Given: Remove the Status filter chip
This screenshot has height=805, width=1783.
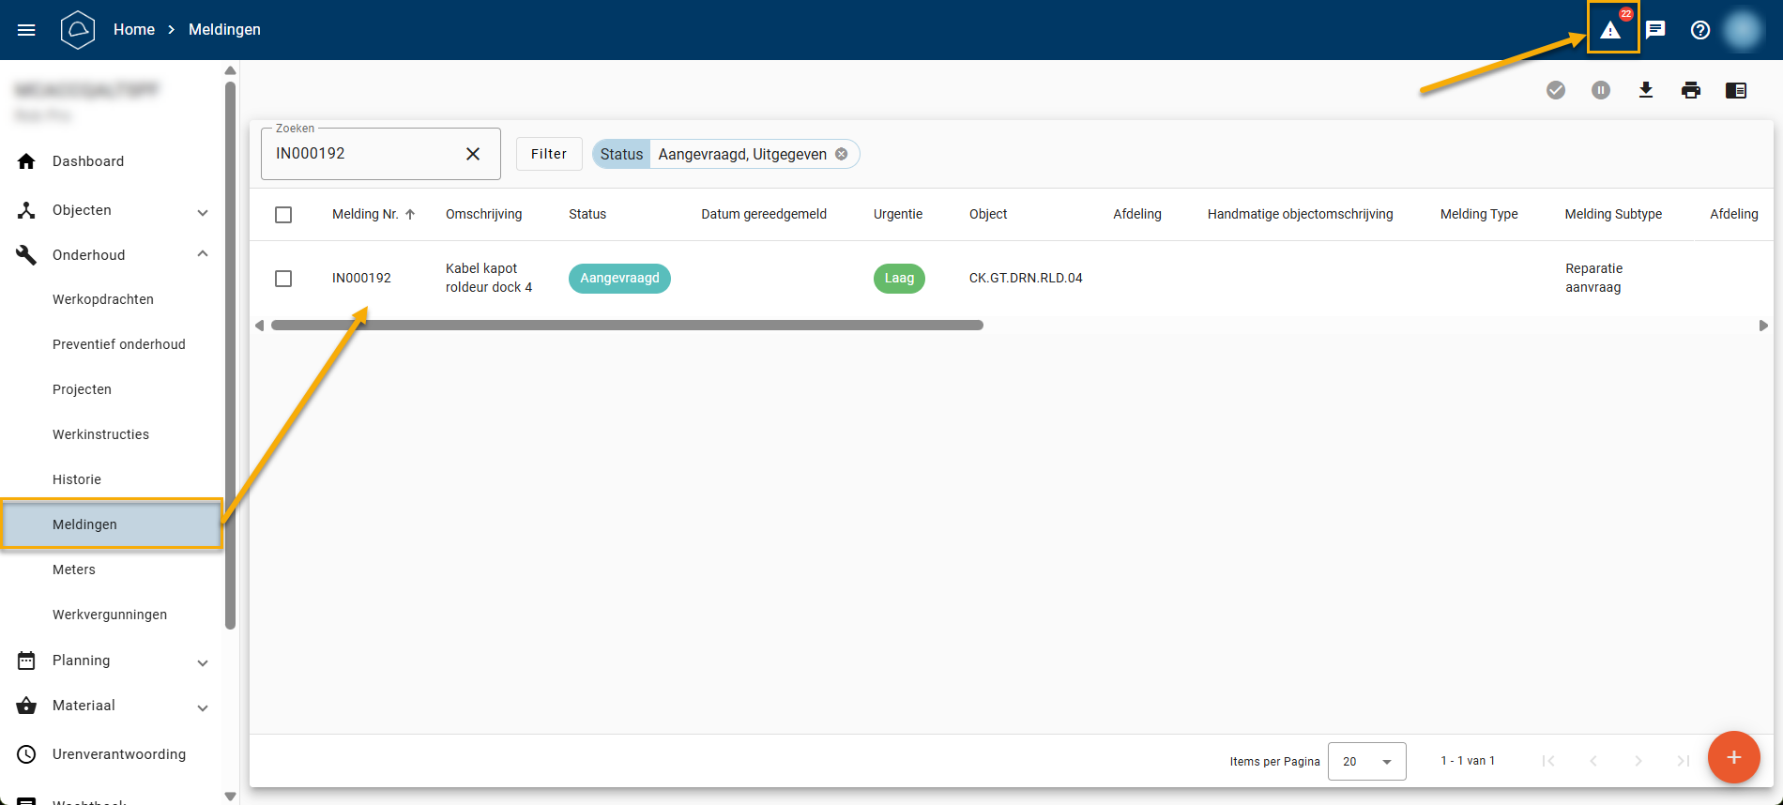Looking at the screenshot, I should 842,154.
